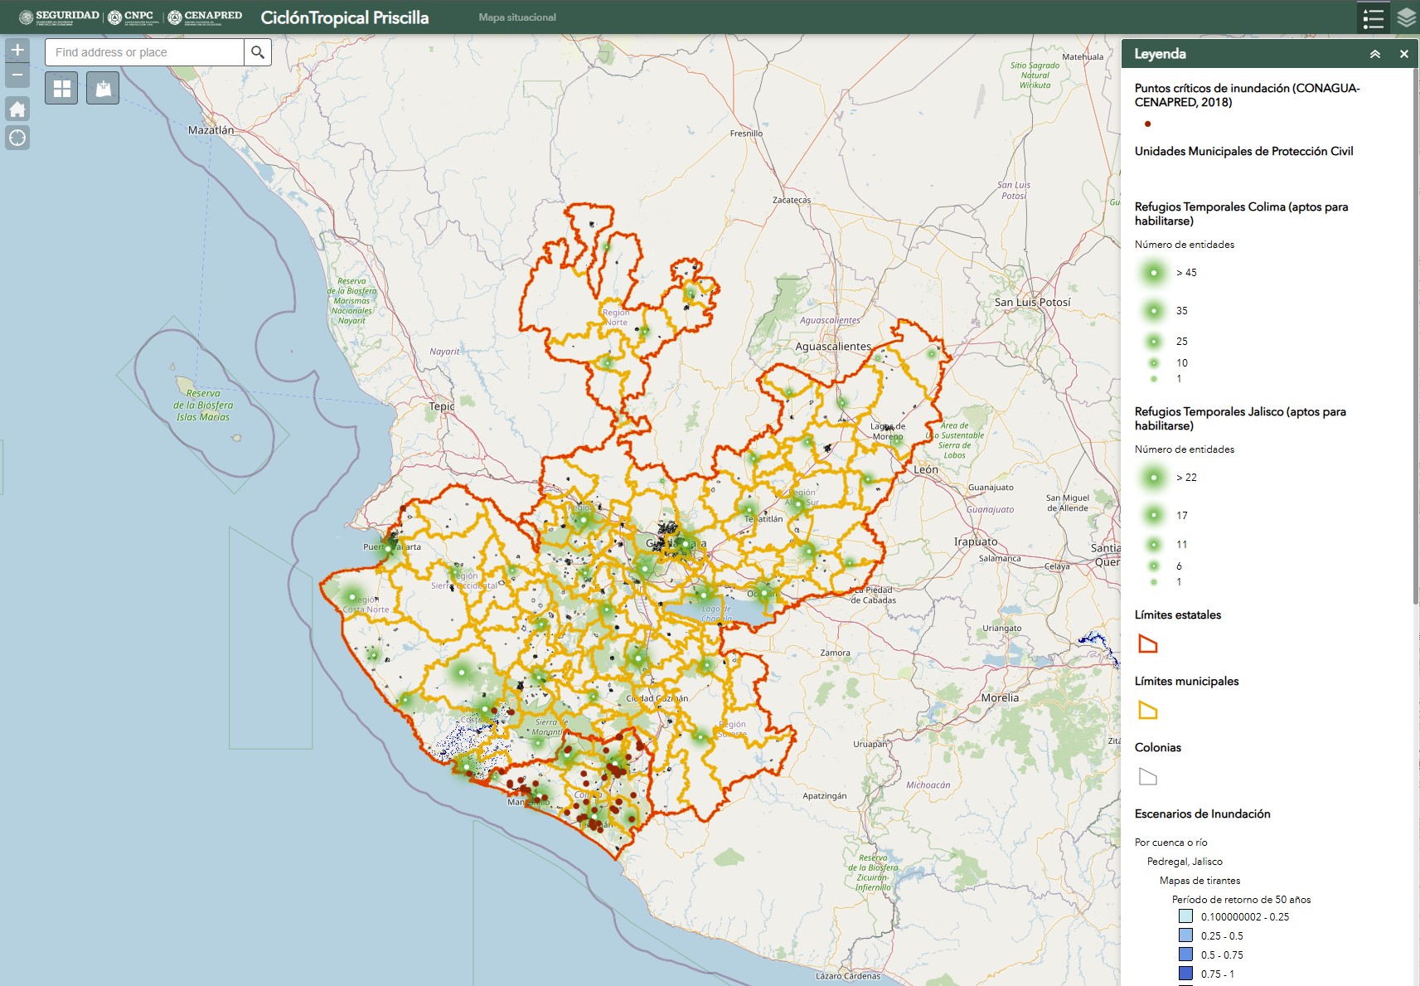Viewport: 1420px width, 986px height.
Task: Click Refugios Temporales Jalisco legend heading
Action: tap(1240, 418)
